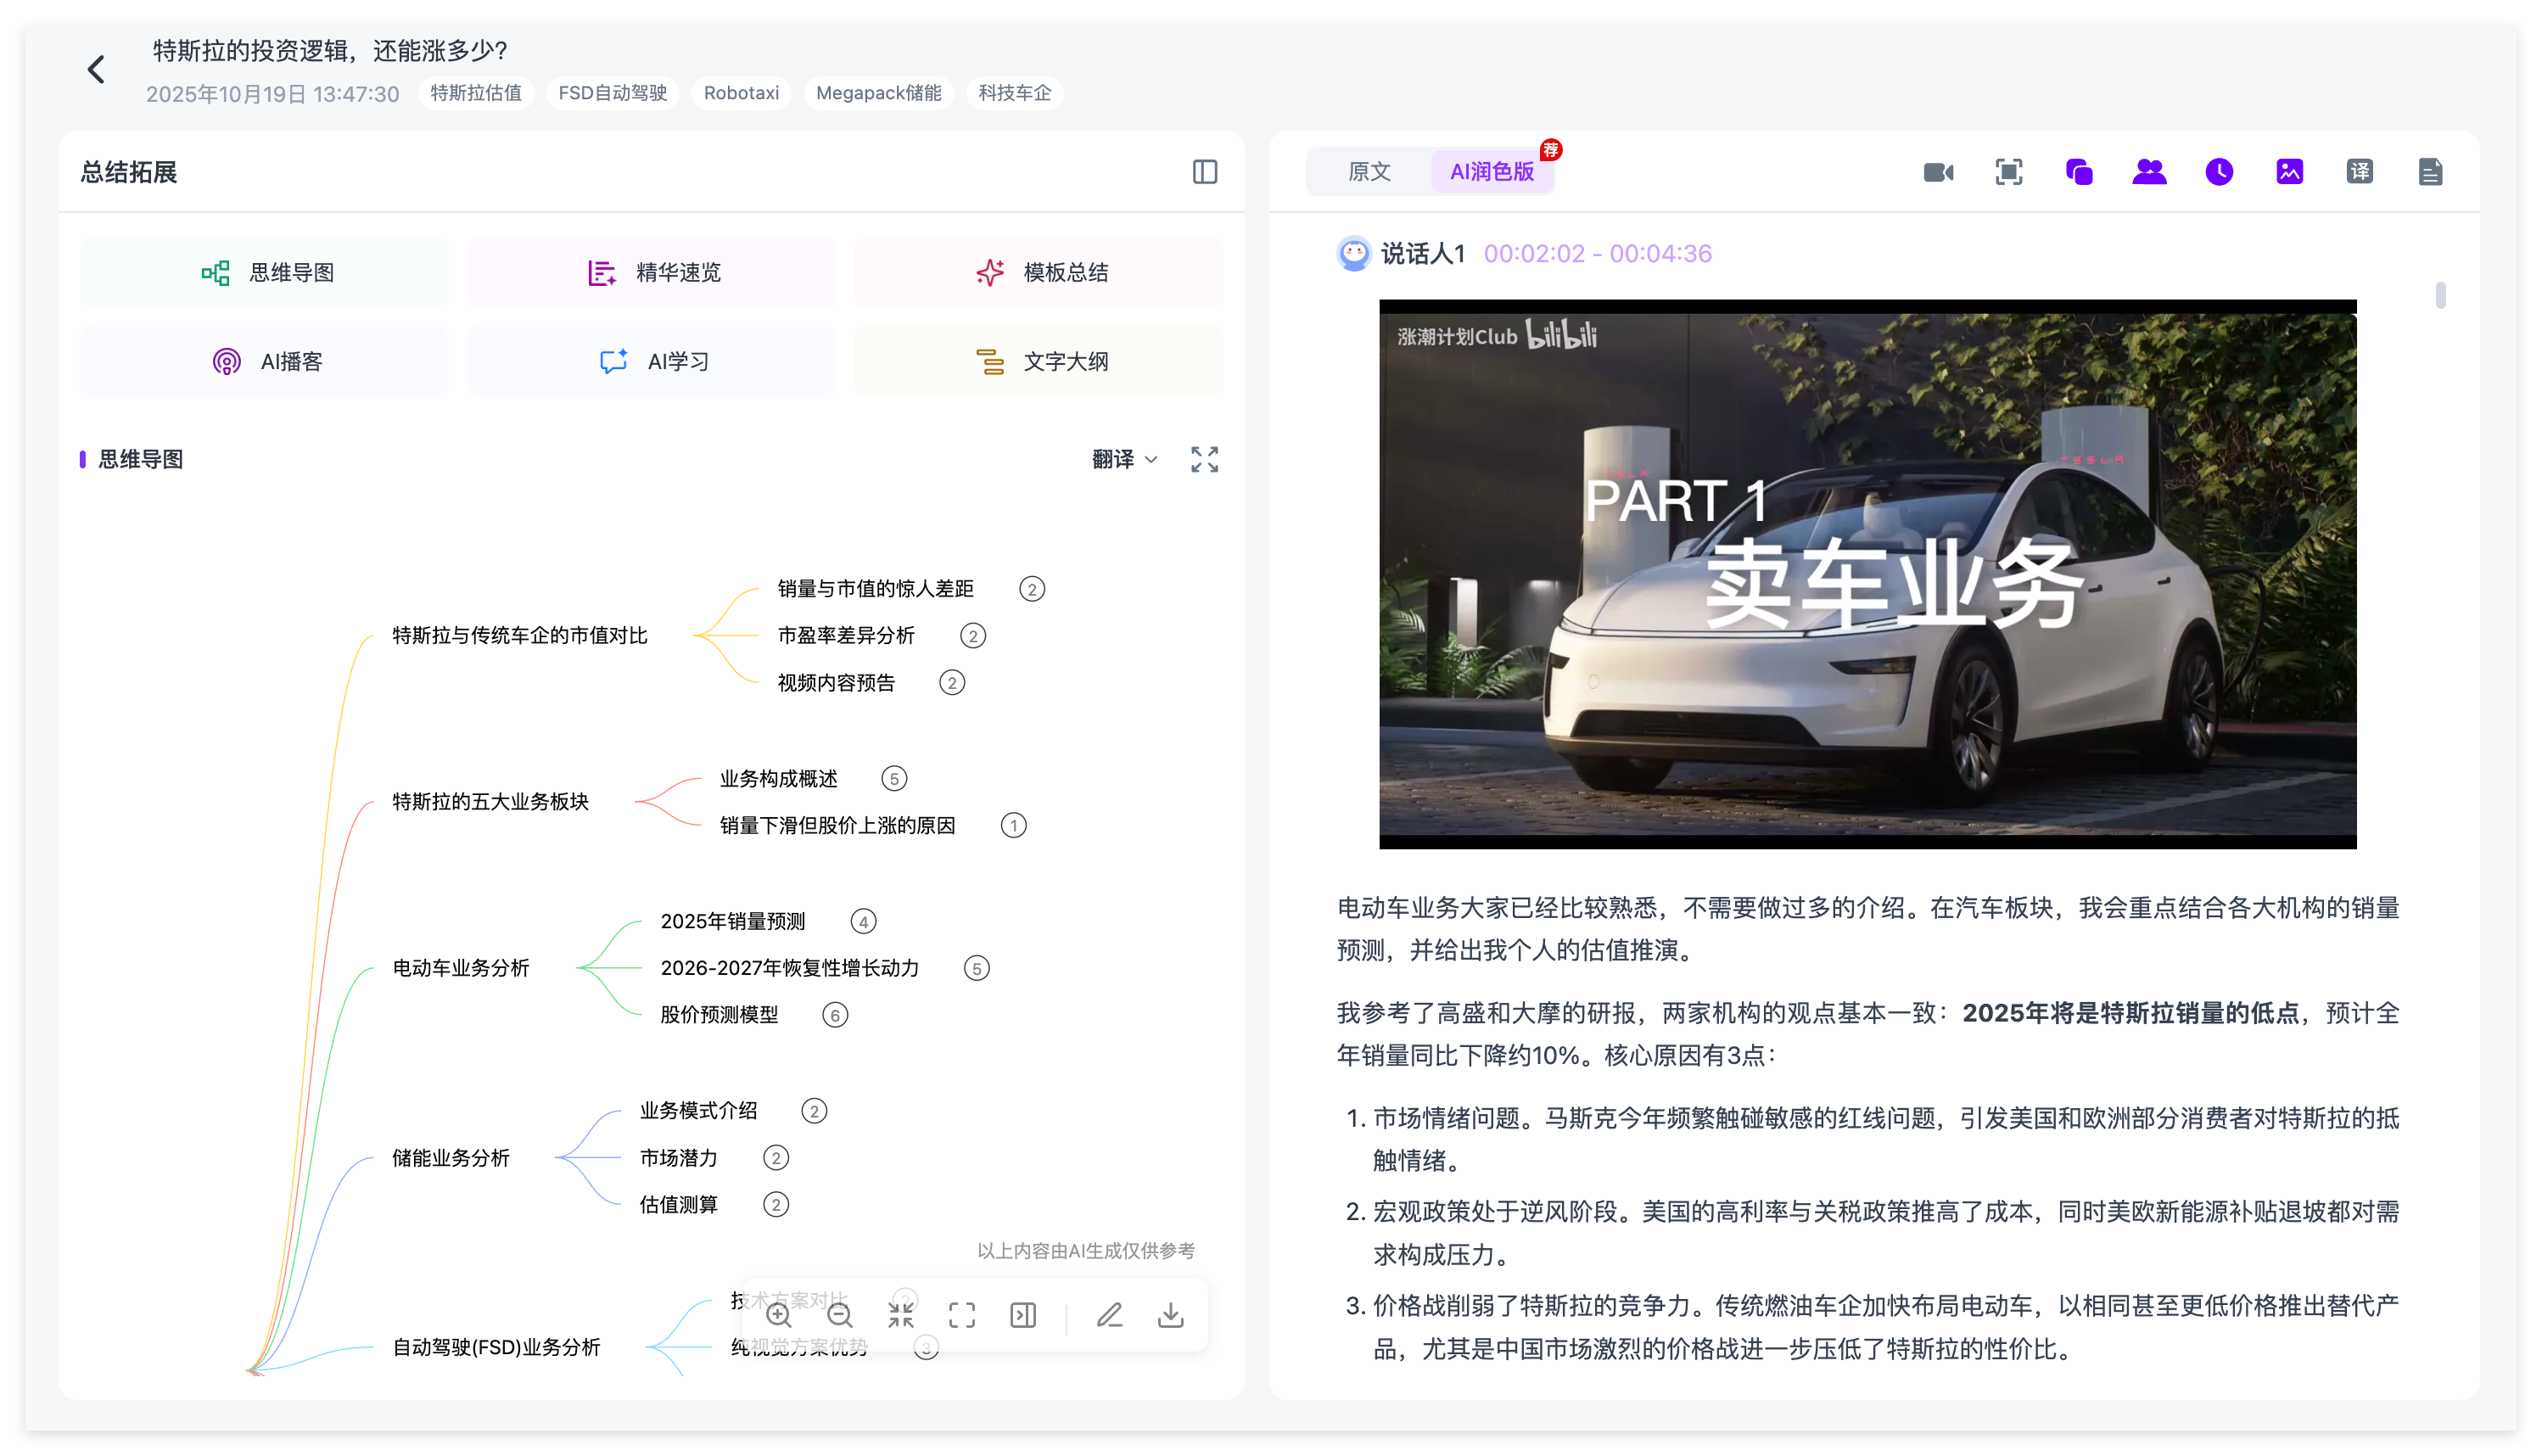Click the purple image icon in toolbar

tap(2289, 172)
